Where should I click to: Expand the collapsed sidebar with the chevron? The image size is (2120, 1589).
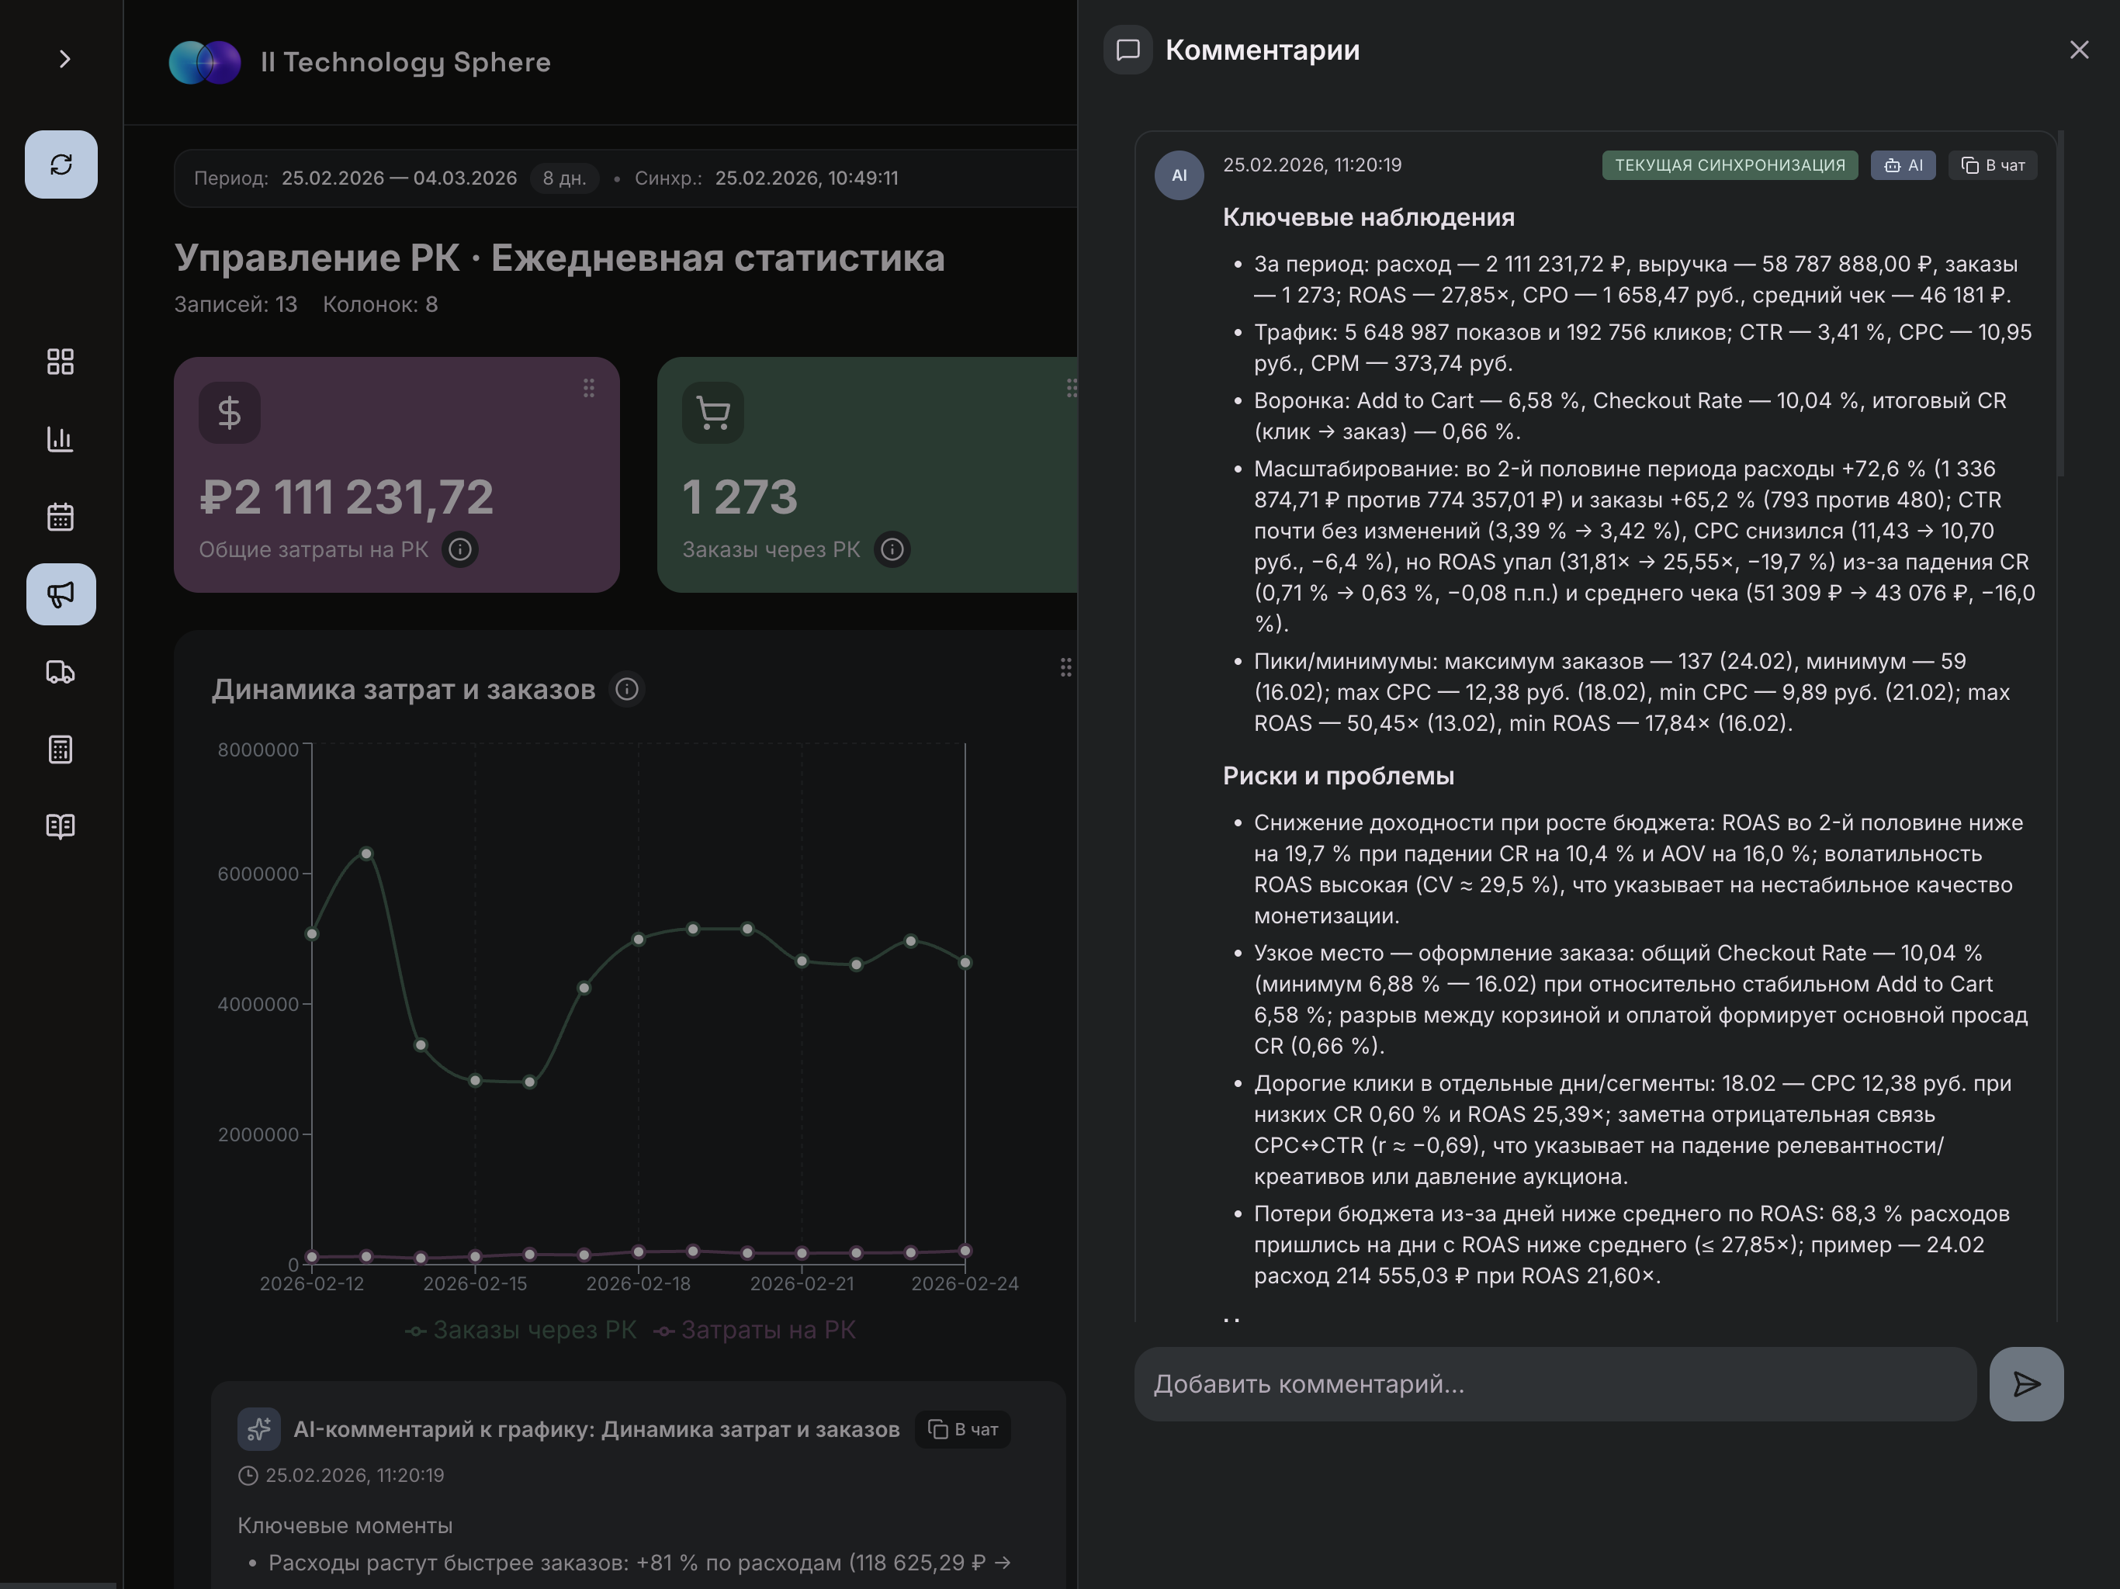[x=64, y=58]
